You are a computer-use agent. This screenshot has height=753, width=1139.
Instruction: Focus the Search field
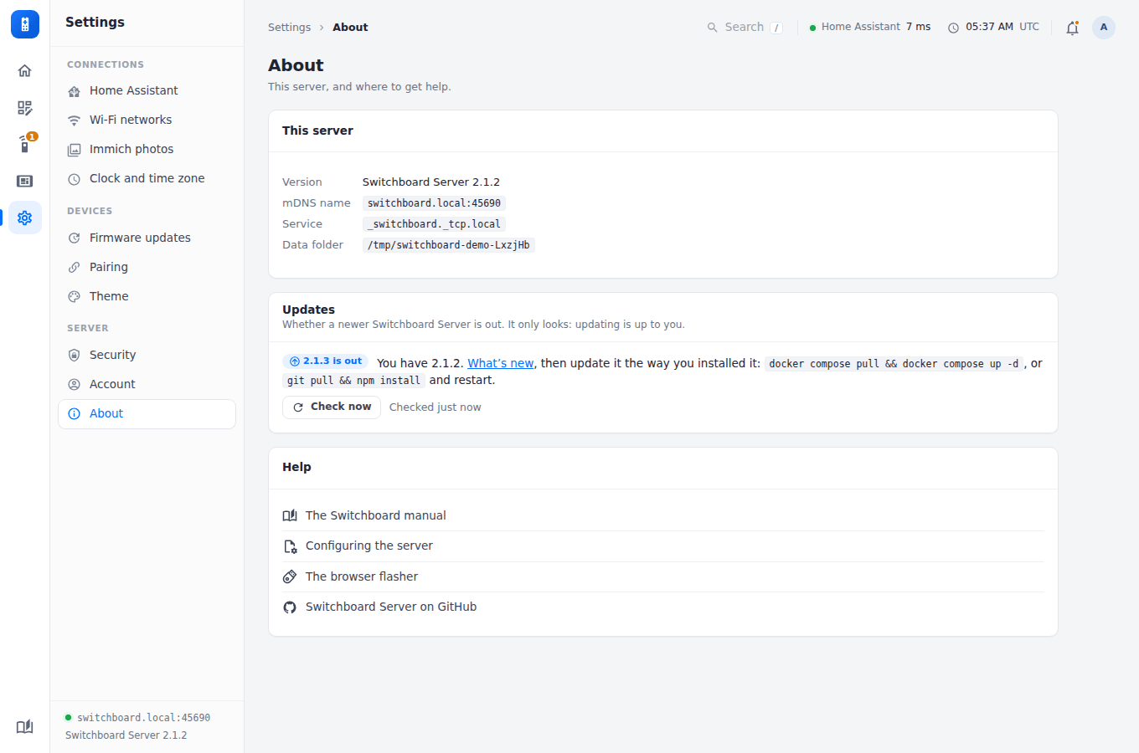coord(745,28)
